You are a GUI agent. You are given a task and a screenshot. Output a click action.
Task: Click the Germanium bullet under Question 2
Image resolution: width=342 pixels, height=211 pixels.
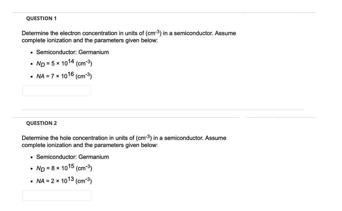coord(72,157)
